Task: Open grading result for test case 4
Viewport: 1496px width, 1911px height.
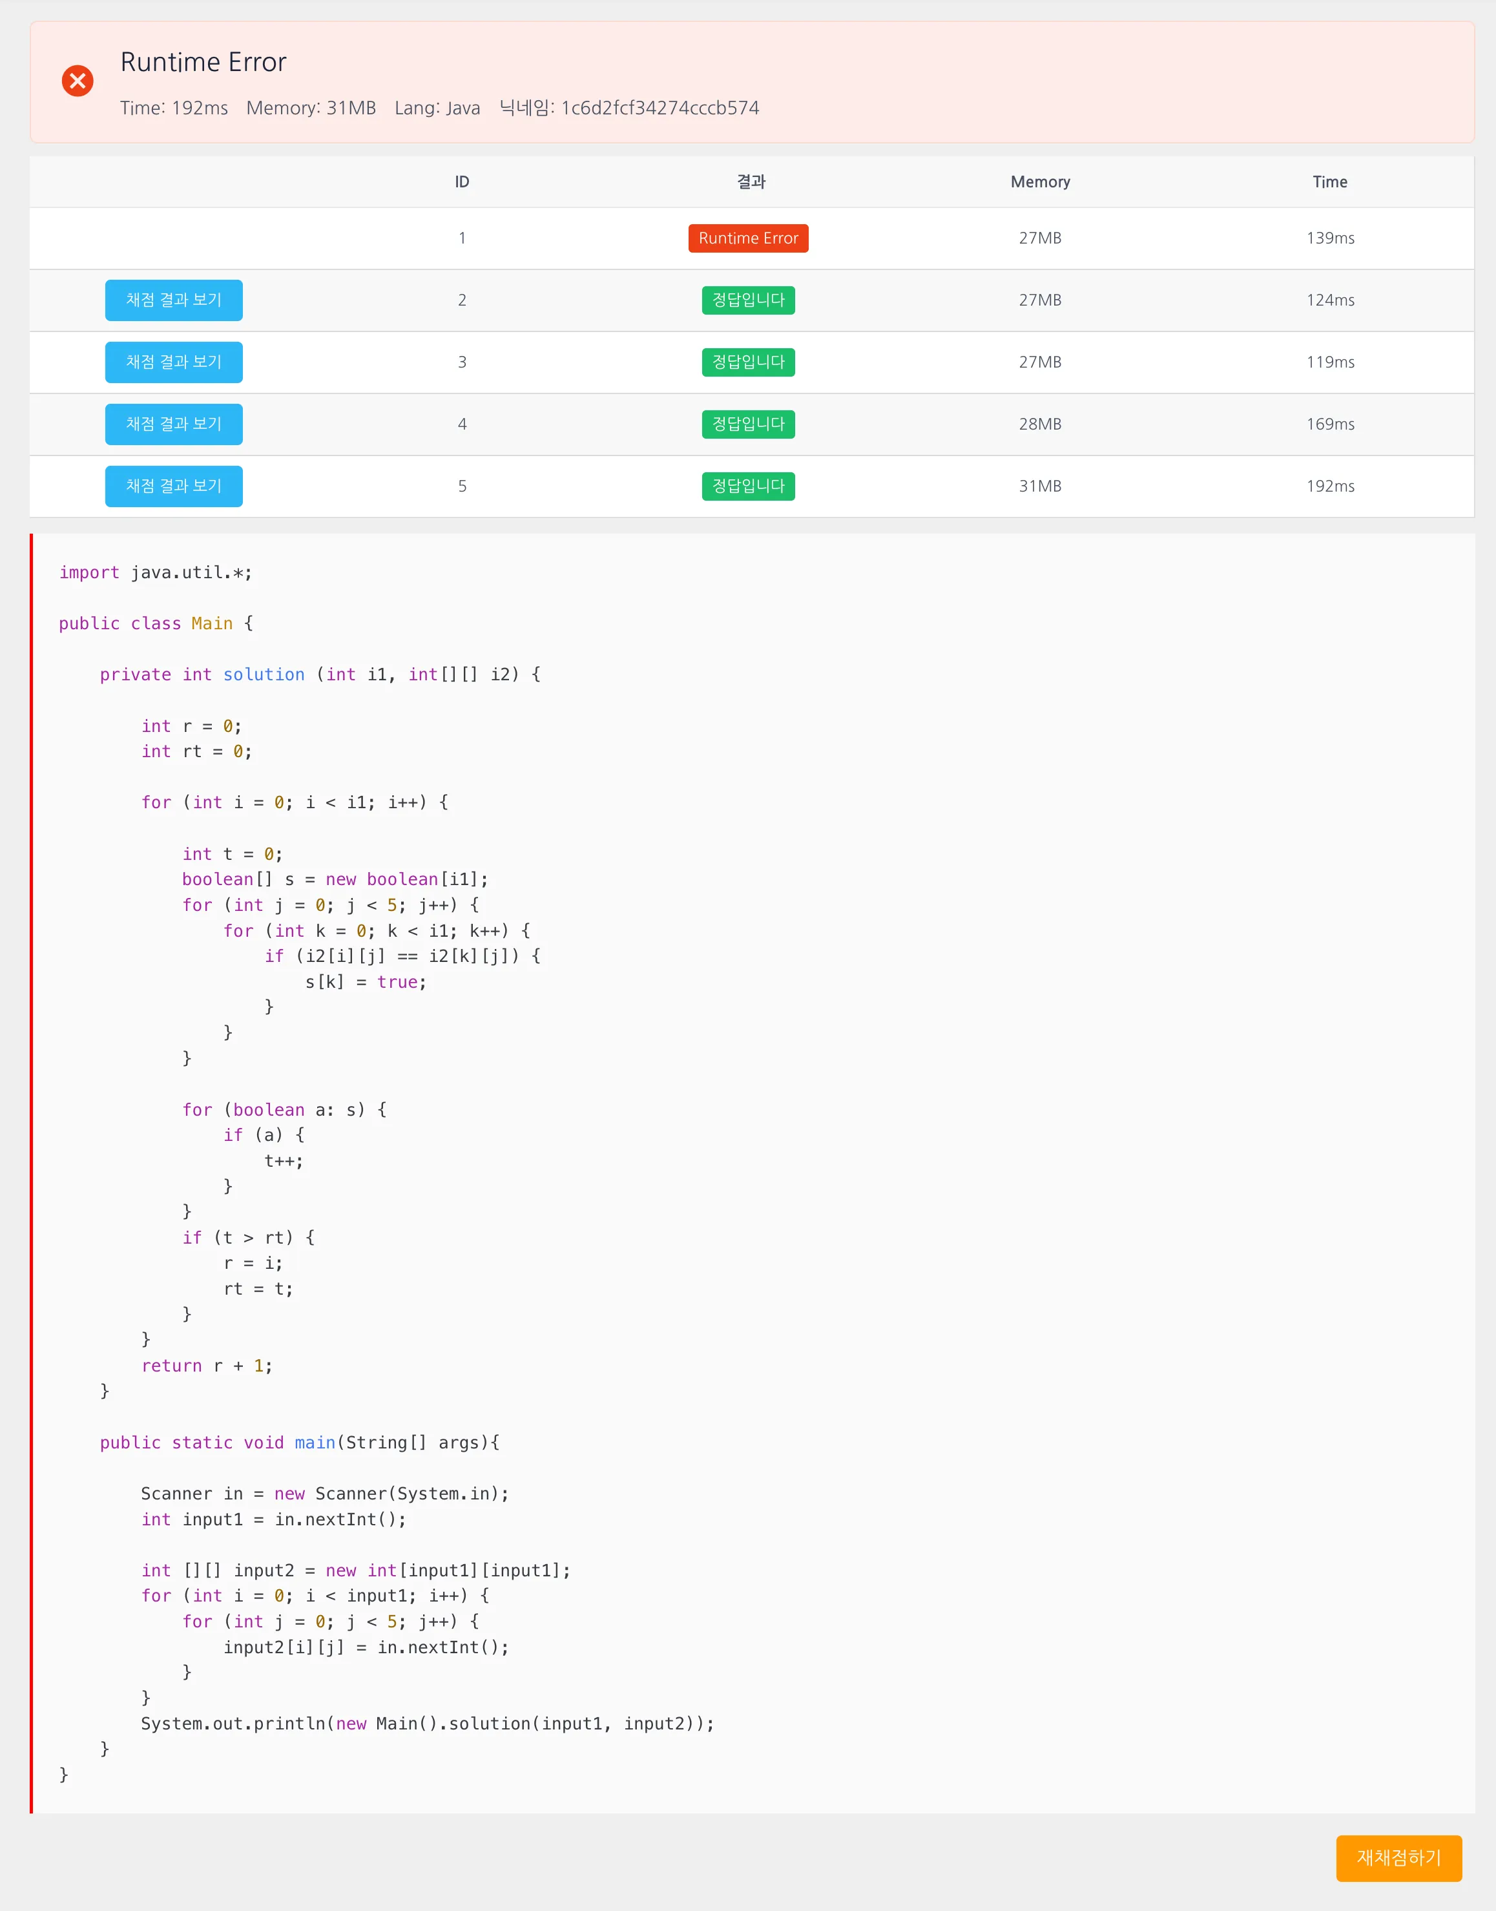Action: coord(173,424)
